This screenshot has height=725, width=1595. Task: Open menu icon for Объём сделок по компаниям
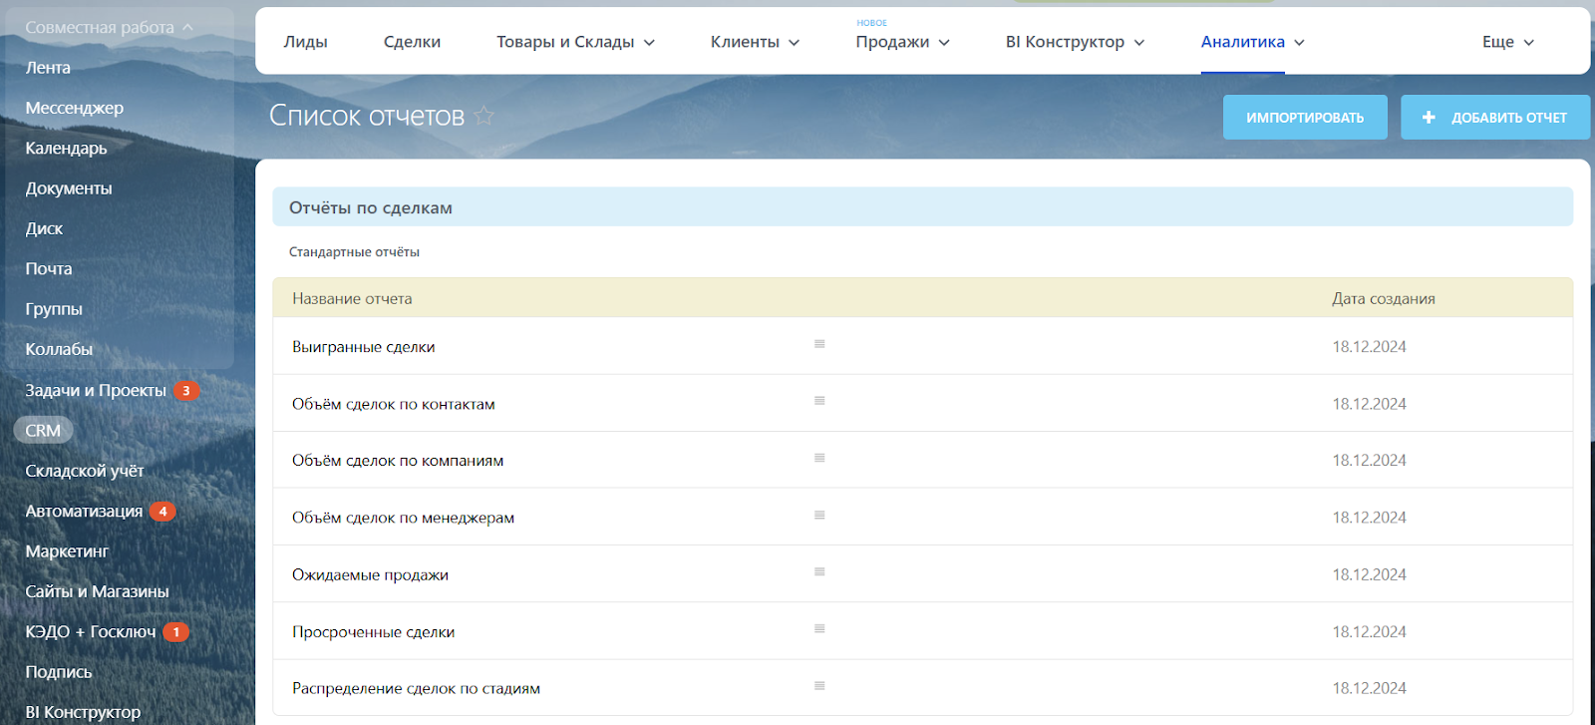(819, 458)
